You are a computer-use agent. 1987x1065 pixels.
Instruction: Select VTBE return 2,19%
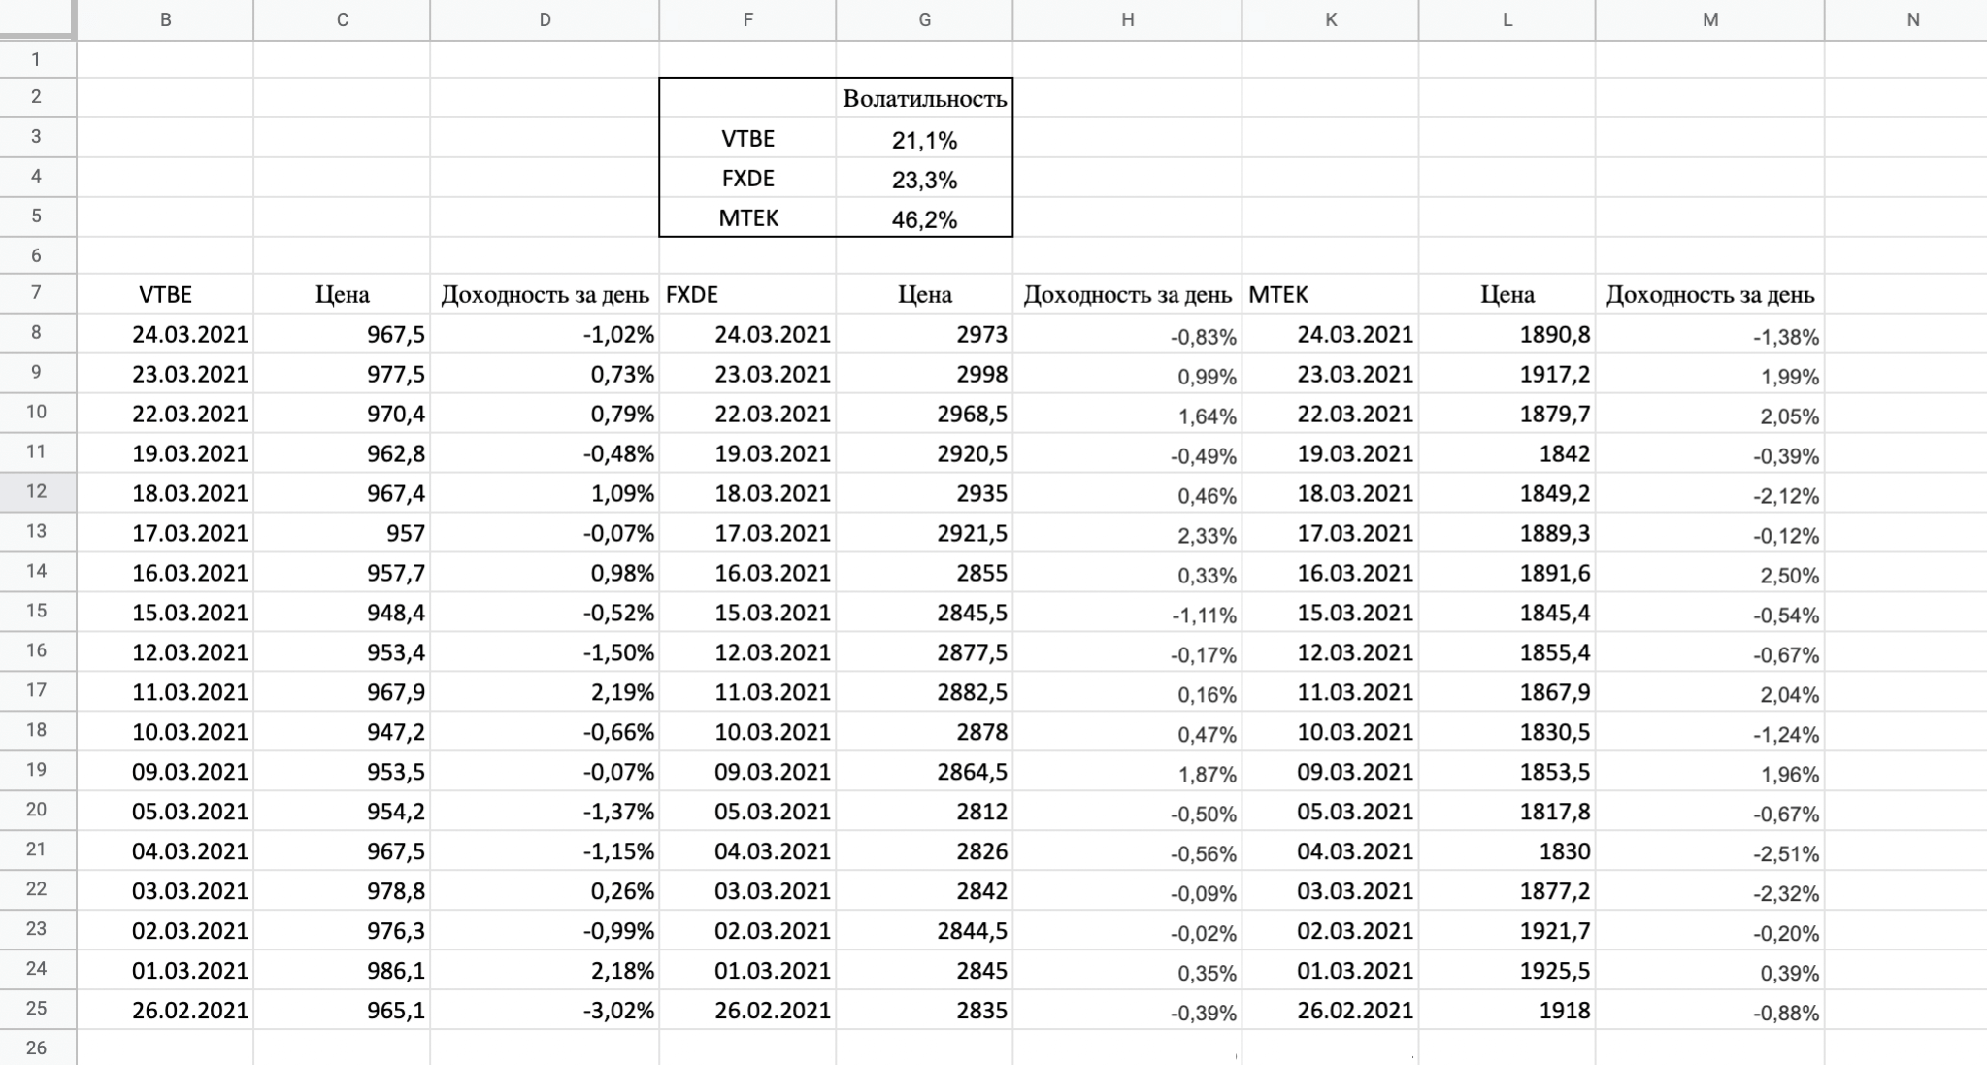[x=545, y=692]
